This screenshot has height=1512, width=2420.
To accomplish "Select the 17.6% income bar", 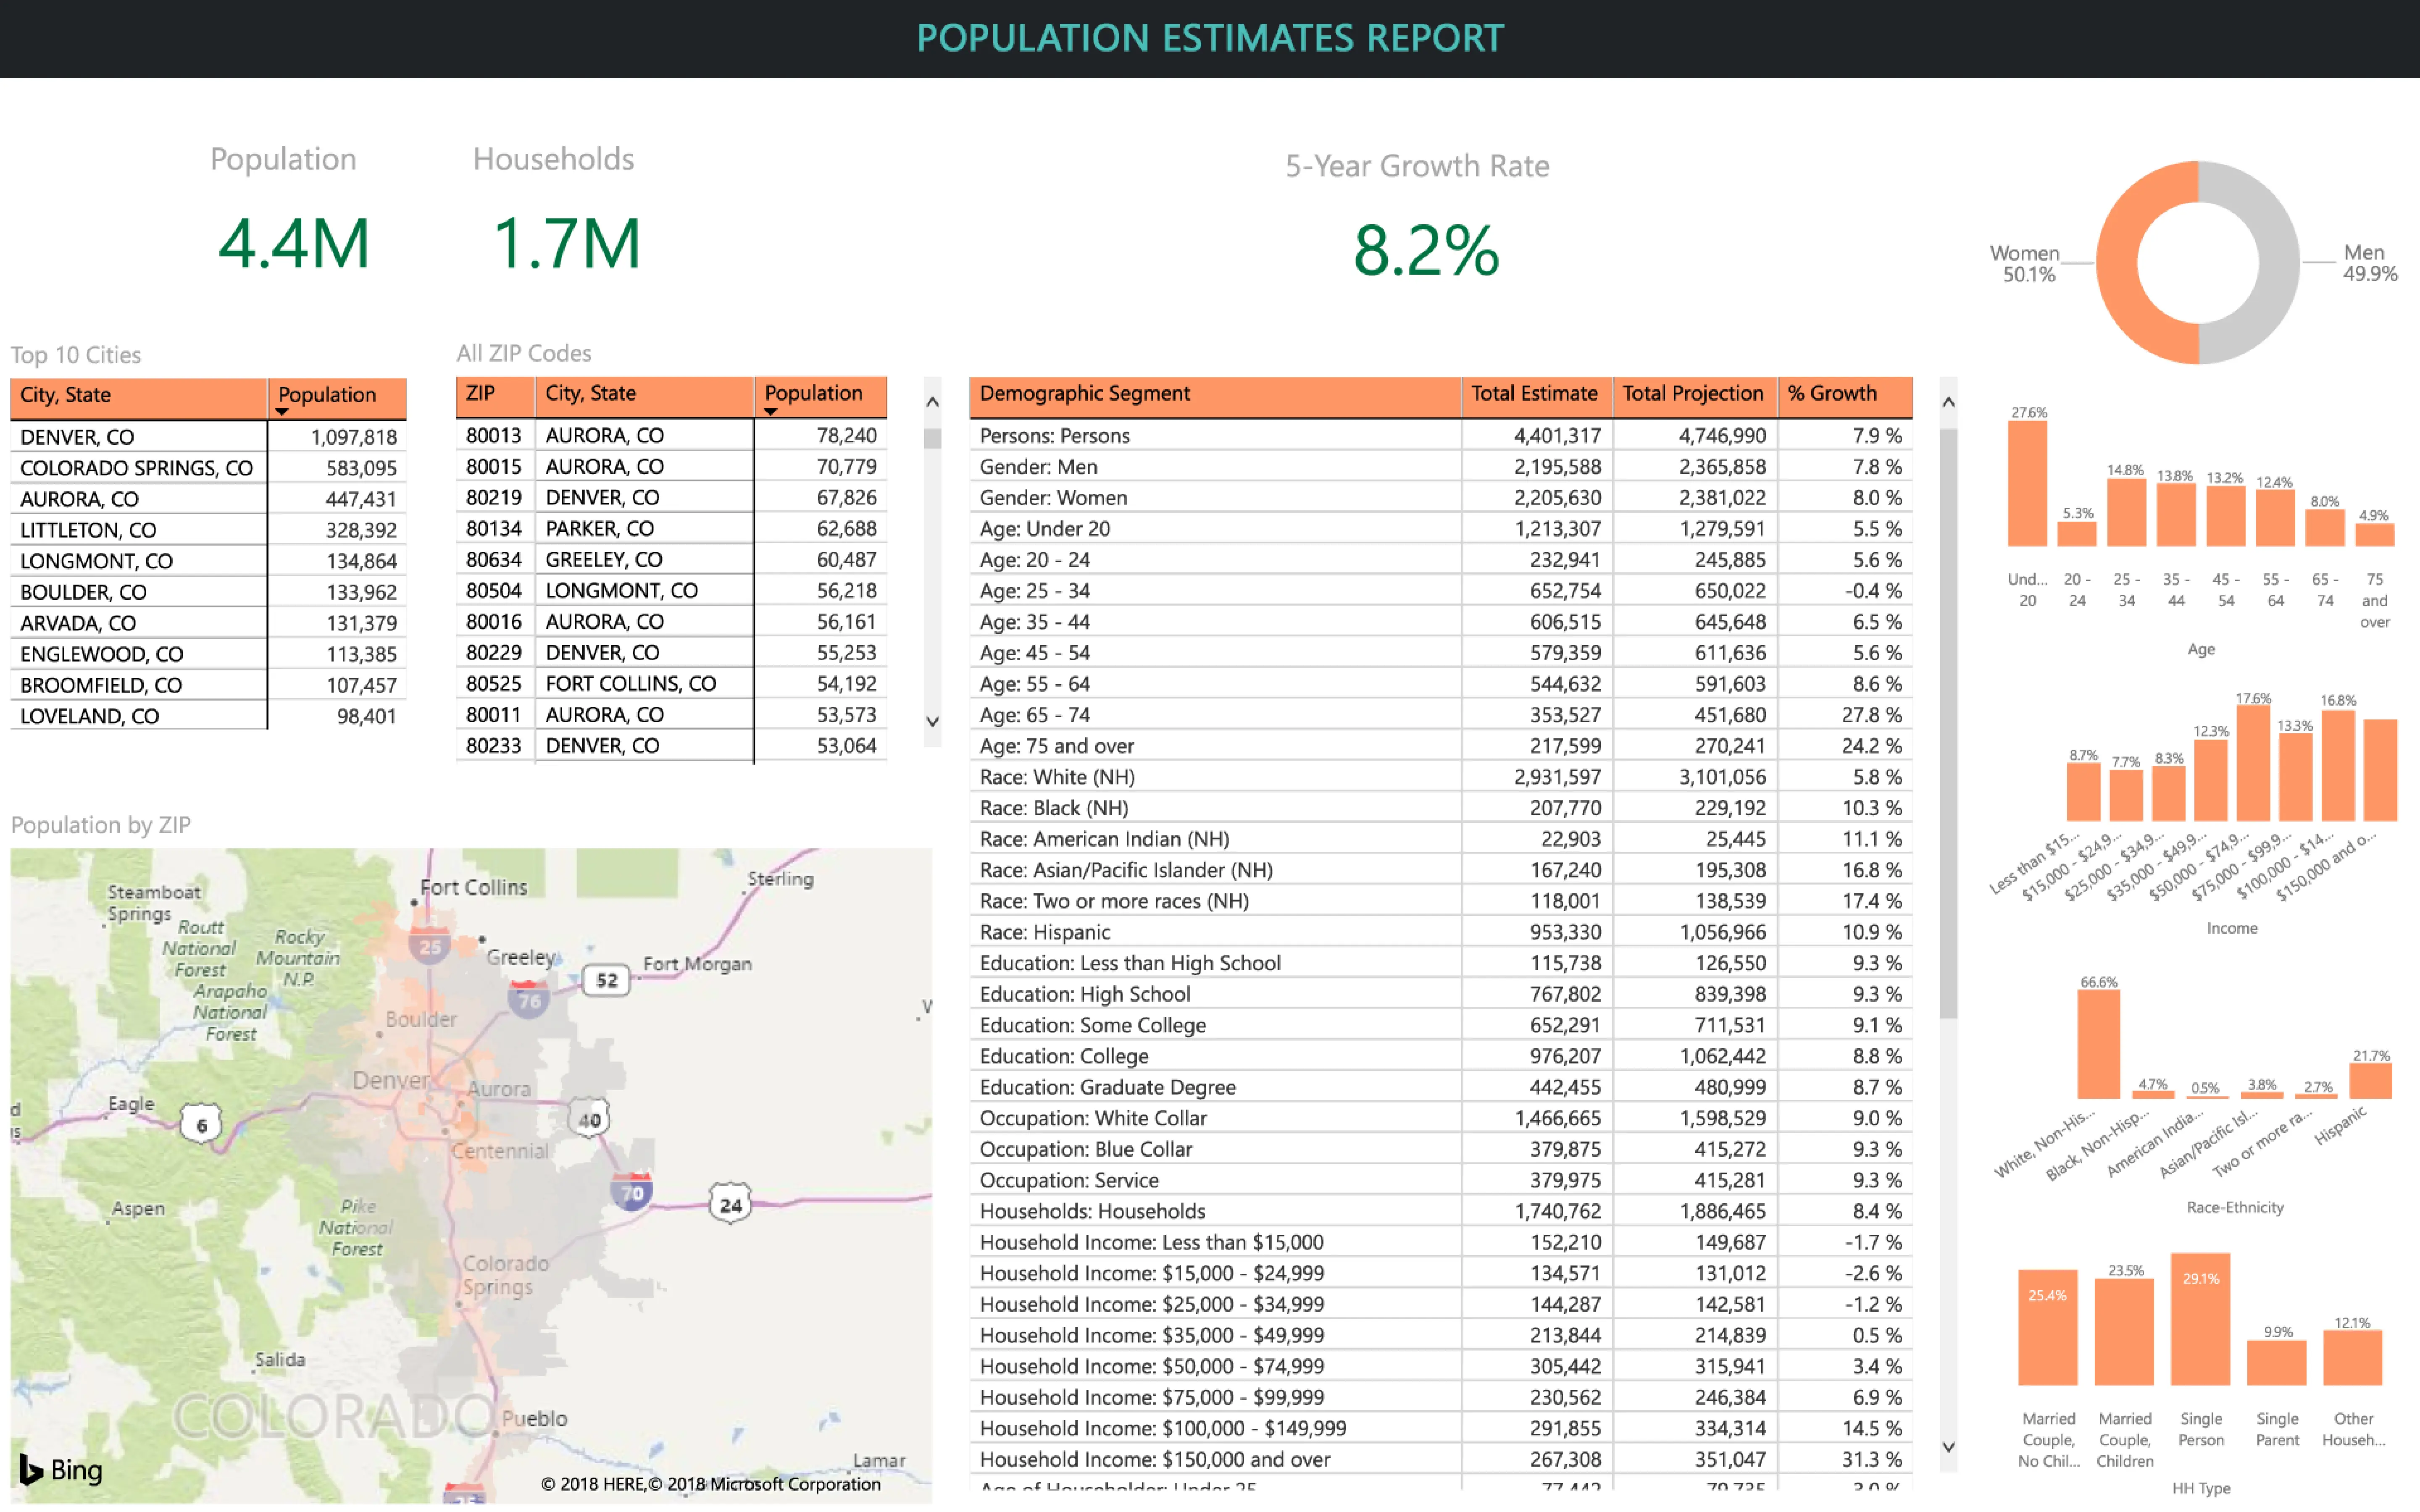I will click(x=2253, y=764).
